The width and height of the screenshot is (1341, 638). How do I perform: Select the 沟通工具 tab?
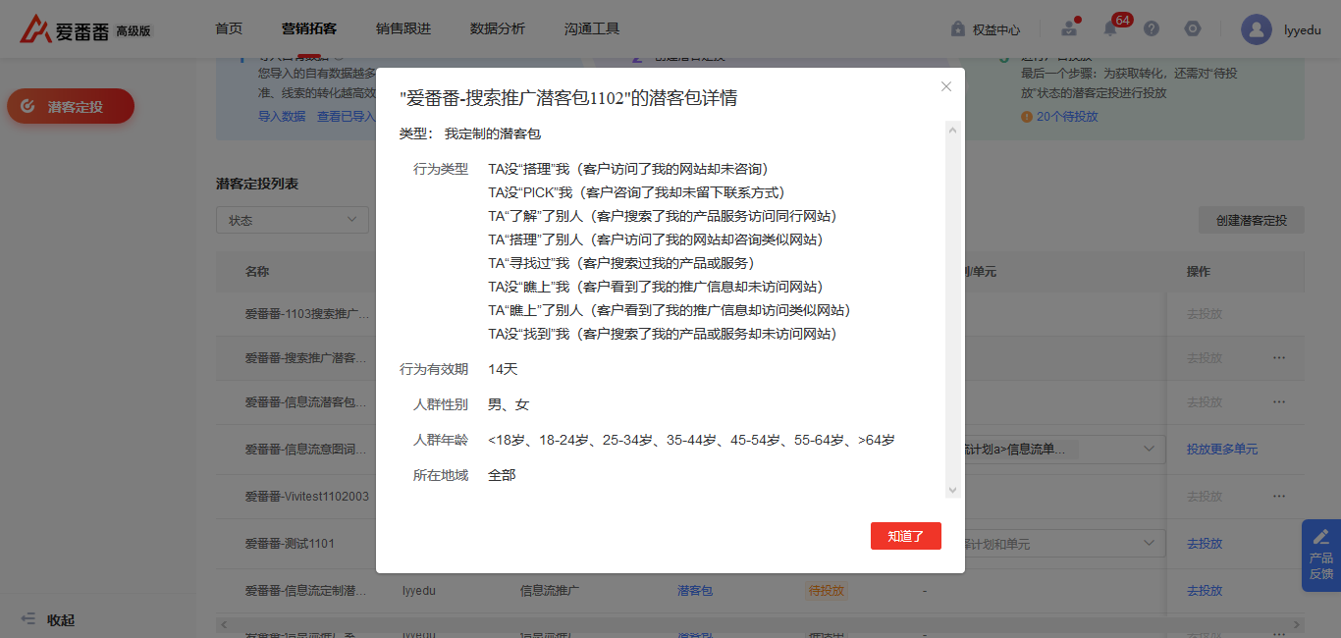click(x=592, y=28)
